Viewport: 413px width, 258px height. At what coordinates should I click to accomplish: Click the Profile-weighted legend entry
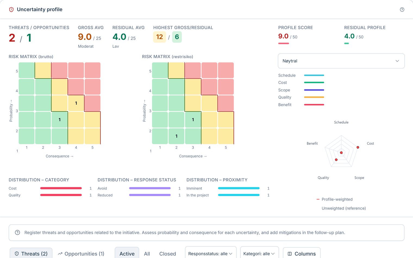pyautogui.click(x=335, y=199)
